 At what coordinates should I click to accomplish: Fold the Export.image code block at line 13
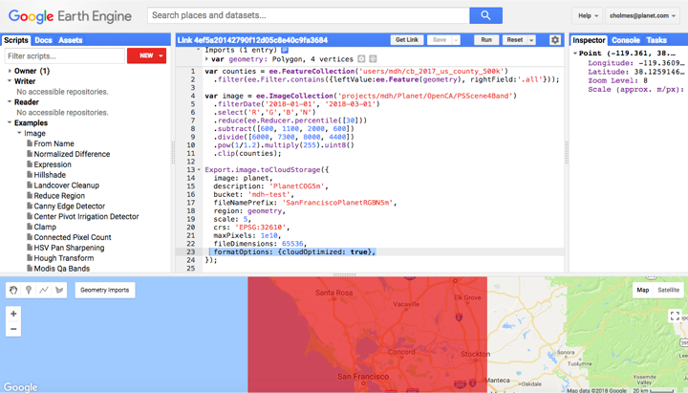click(x=199, y=169)
